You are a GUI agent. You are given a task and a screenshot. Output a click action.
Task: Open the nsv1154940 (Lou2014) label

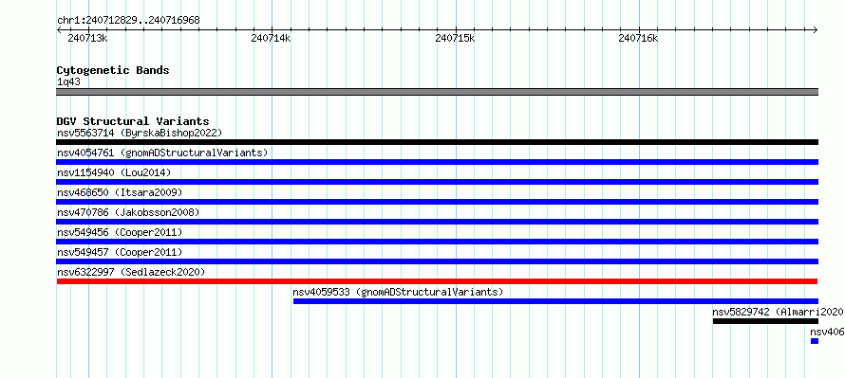coord(114,172)
